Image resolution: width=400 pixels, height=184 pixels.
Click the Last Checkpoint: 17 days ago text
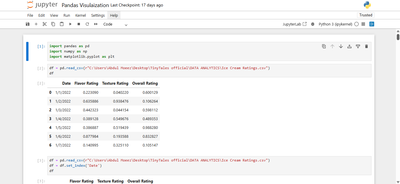click(x=137, y=5)
